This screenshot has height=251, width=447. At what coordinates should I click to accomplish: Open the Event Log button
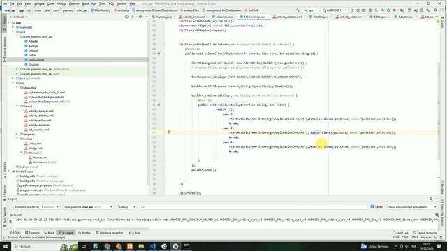point(400,233)
